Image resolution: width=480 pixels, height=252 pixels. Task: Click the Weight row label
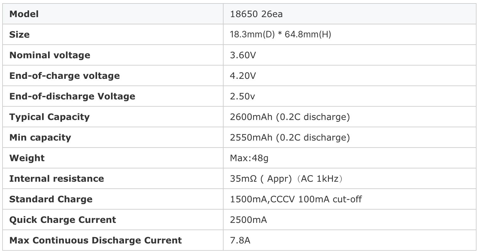point(27,158)
